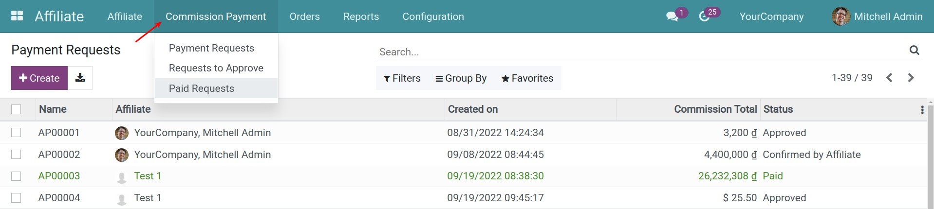The width and height of the screenshot is (934, 209).
Task: Select Paid Requests menu entry
Action: click(201, 88)
